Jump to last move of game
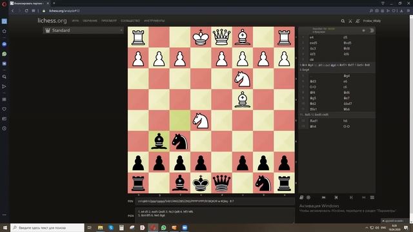Viewport: 413px width, 232px height. click(x=364, y=197)
